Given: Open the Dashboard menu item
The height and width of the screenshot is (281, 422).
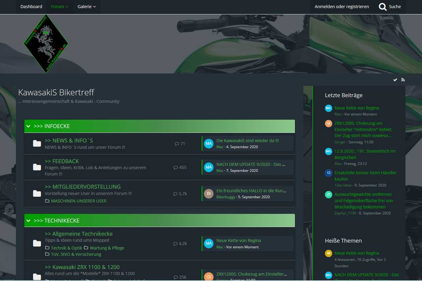Looking at the screenshot, I should click(x=31, y=7).
